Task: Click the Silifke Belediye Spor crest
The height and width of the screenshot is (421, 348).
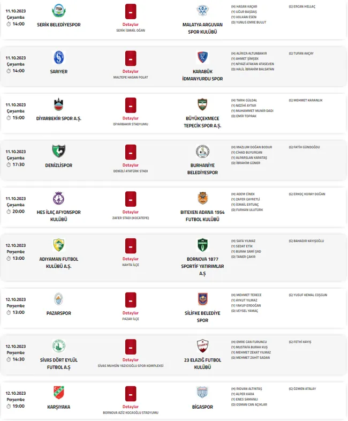Action: tap(202, 299)
